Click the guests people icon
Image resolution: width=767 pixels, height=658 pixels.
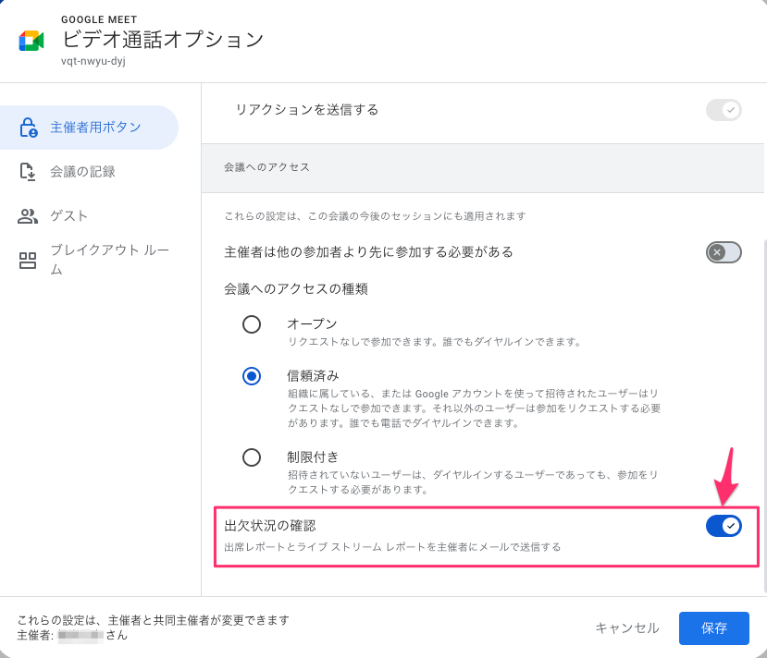(x=28, y=215)
